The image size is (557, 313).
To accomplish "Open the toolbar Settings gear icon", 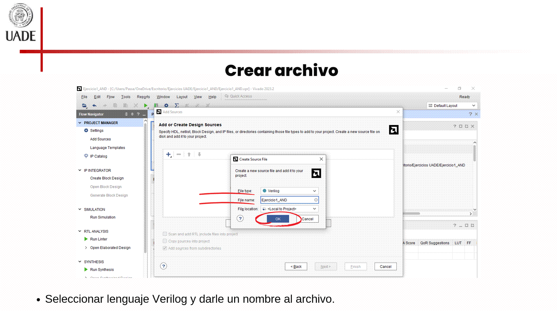I will [166, 105].
